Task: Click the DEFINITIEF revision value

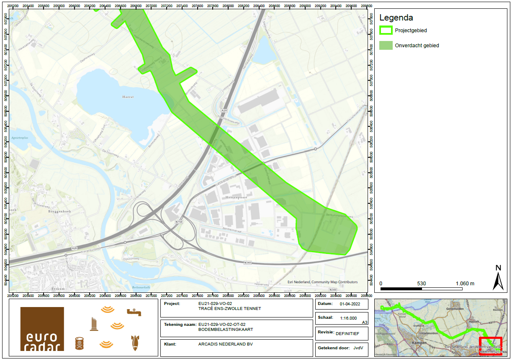Action: tap(348, 334)
